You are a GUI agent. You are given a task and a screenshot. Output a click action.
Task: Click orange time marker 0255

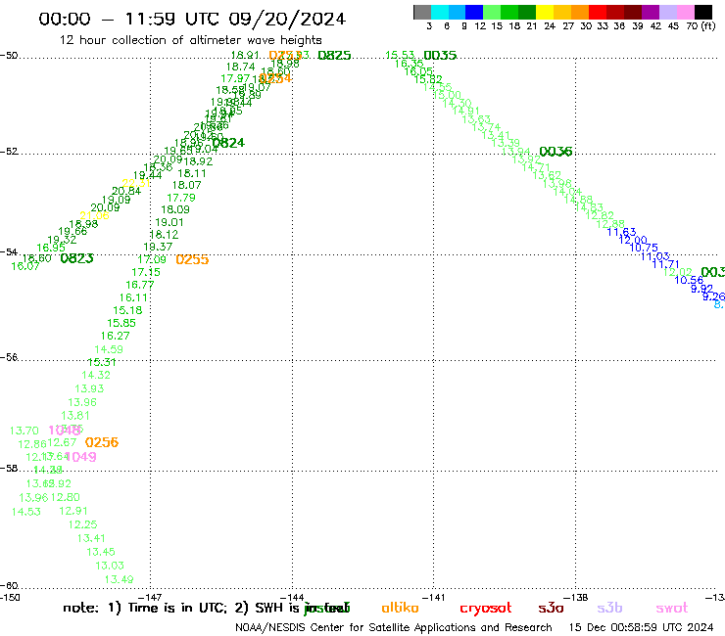pos(192,259)
